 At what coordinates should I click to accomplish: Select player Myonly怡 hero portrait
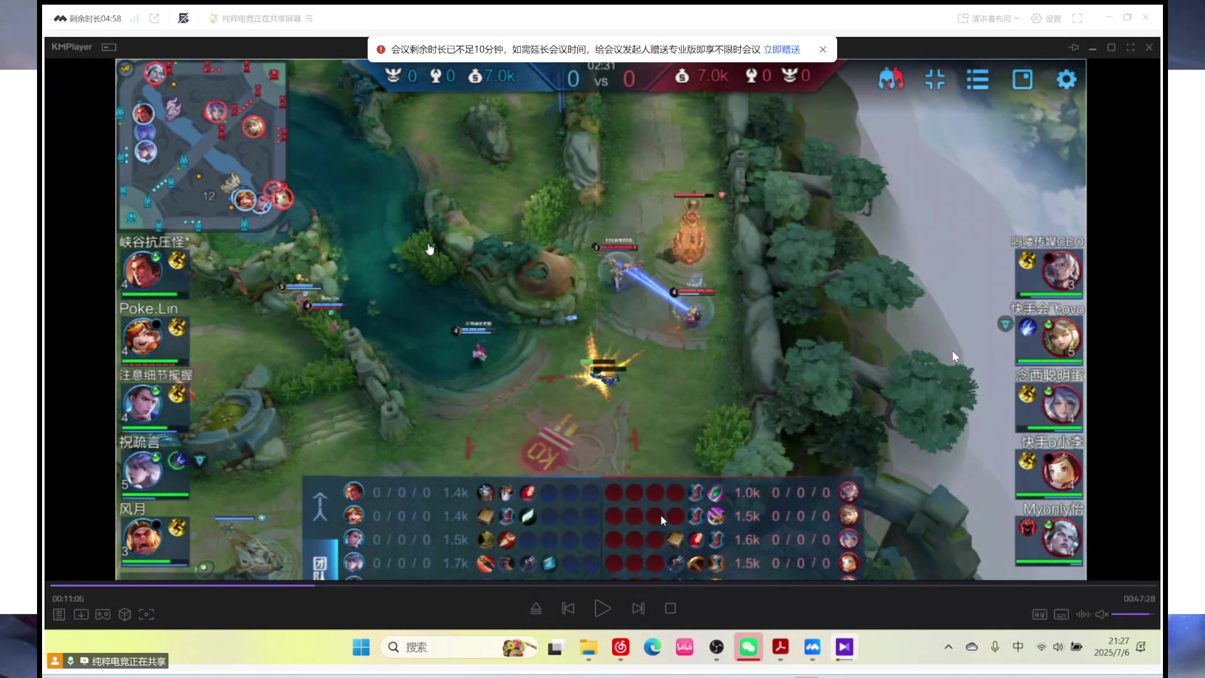click(x=1061, y=537)
